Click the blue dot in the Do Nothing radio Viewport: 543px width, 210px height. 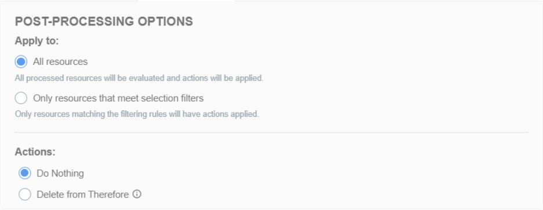tap(24, 173)
